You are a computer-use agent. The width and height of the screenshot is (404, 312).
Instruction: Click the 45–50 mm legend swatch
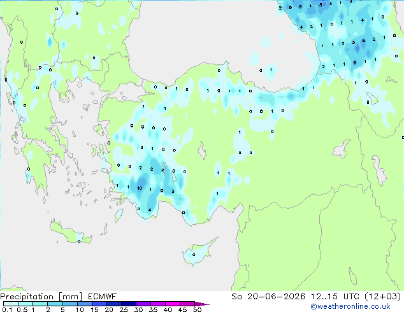[187, 304]
